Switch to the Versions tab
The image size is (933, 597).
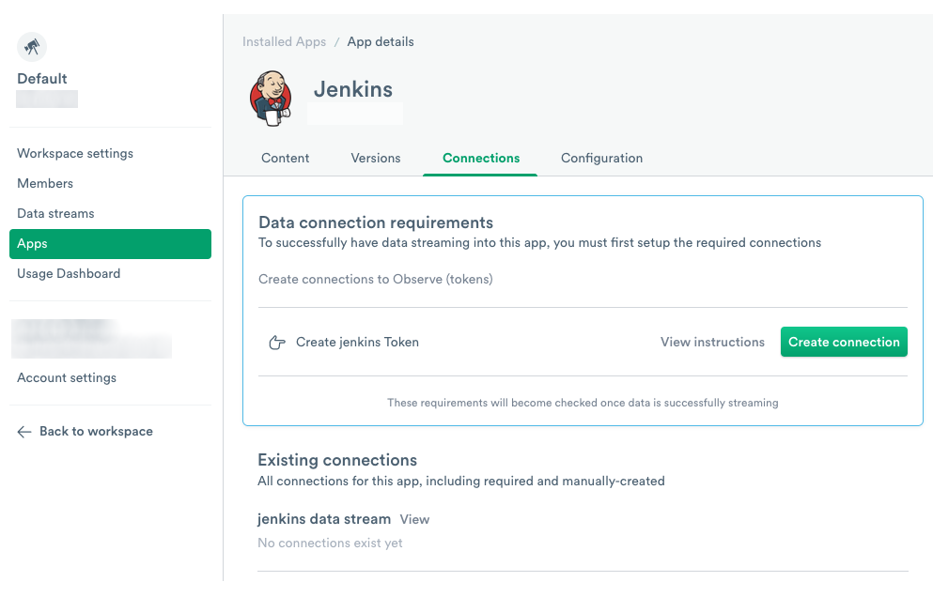coord(376,159)
